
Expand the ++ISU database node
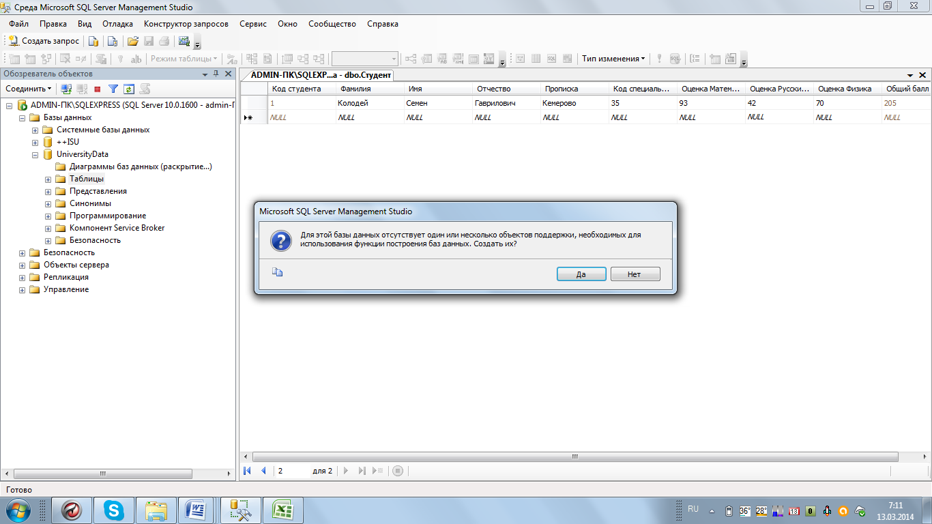pyautogui.click(x=35, y=143)
